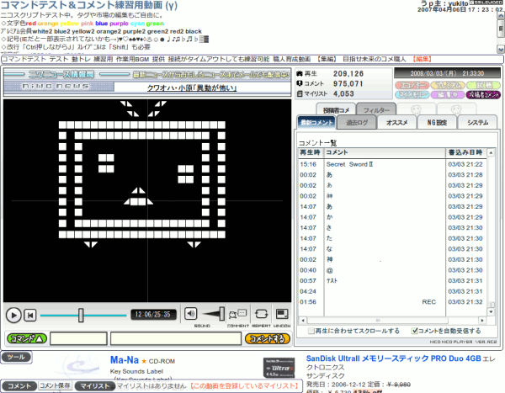The height and width of the screenshot is (393, 505).
Task: Click comment list scroll-left arrow
Action: tap(303, 321)
